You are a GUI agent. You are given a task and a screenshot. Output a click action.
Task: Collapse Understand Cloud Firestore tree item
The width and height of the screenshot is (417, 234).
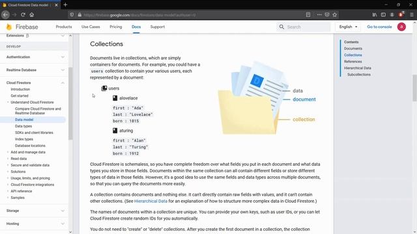coord(8,102)
